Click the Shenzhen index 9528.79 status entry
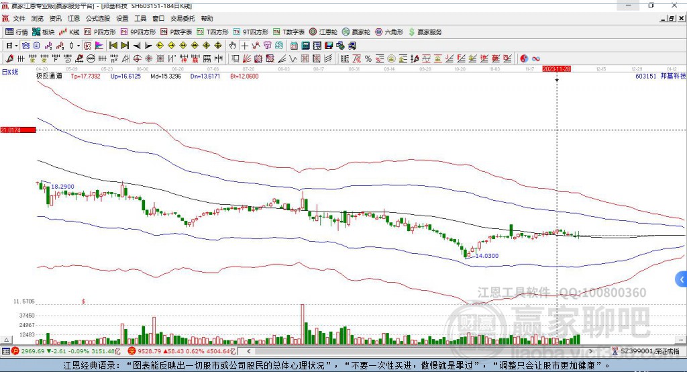Screen dimensions: 687x372 tap(182, 351)
